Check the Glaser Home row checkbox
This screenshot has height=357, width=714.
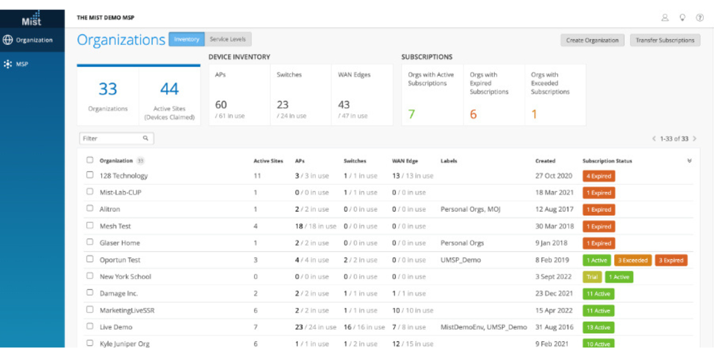coord(90,242)
